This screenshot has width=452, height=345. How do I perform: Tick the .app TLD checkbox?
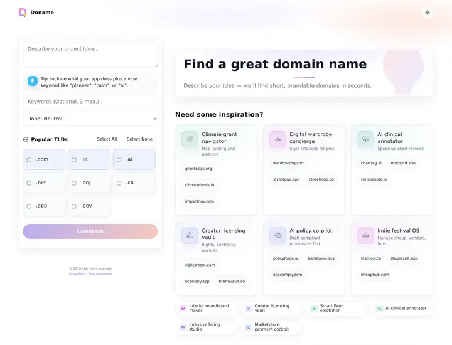click(x=29, y=206)
